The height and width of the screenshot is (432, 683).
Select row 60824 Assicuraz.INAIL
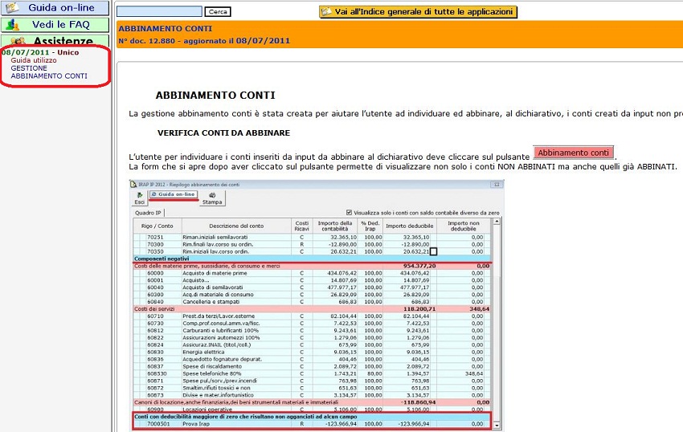click(x=312, y=345)
